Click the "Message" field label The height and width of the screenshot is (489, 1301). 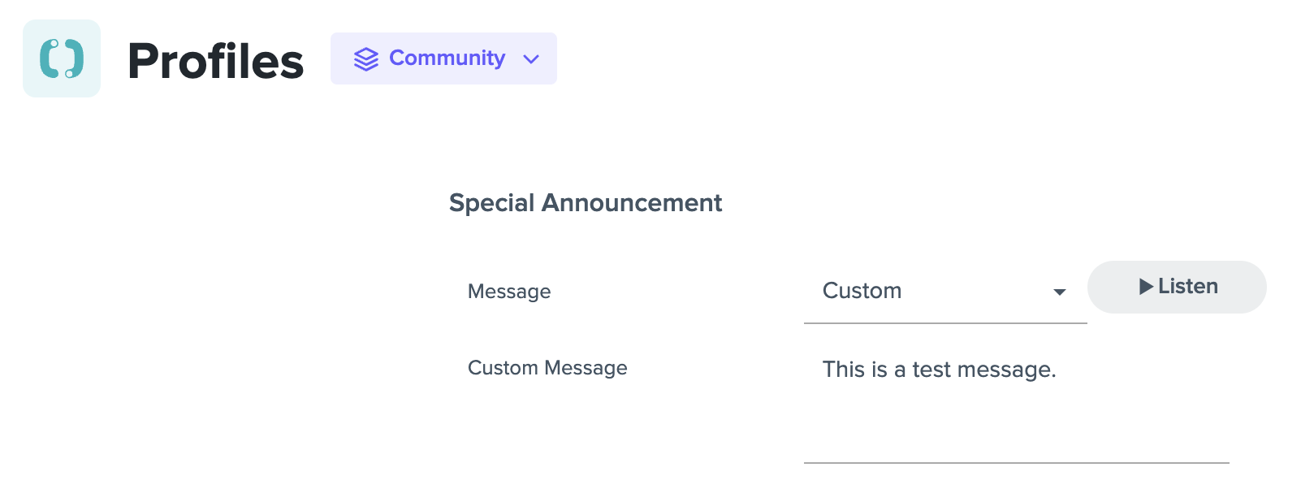pyautogui.click(x=509, y=292)
